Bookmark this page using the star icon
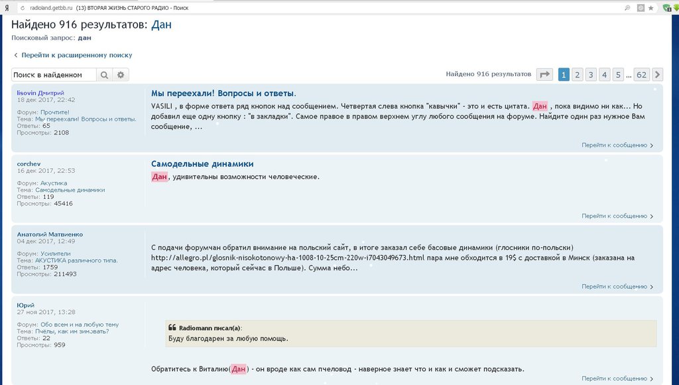Image resolution: width=679 pixels, height=385 pixels. pos(651,7)
